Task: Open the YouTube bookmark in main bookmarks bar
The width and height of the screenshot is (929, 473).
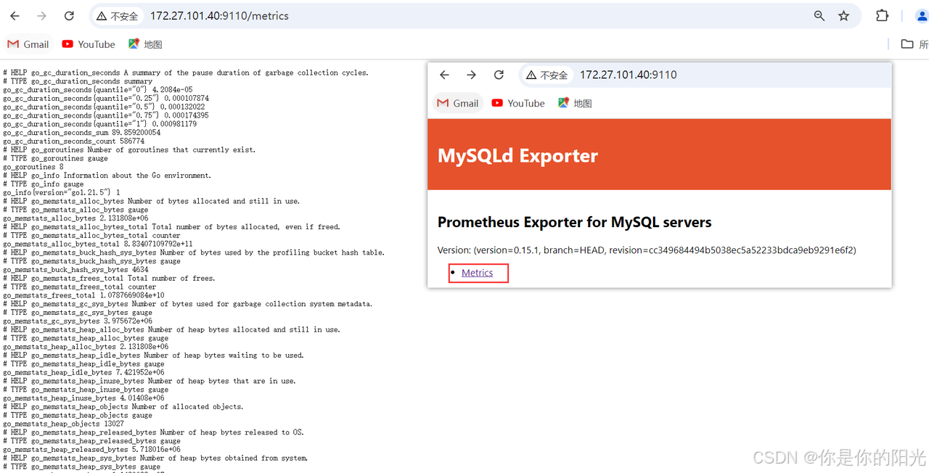Action: [89, 44]
